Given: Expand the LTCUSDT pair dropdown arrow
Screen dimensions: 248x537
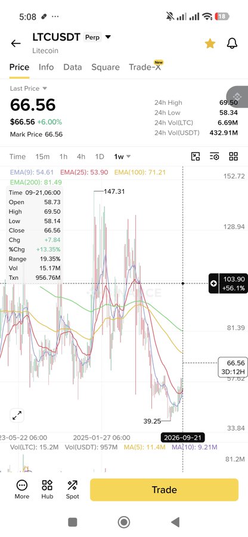Looking at the screenshot, I should (108, 36).
